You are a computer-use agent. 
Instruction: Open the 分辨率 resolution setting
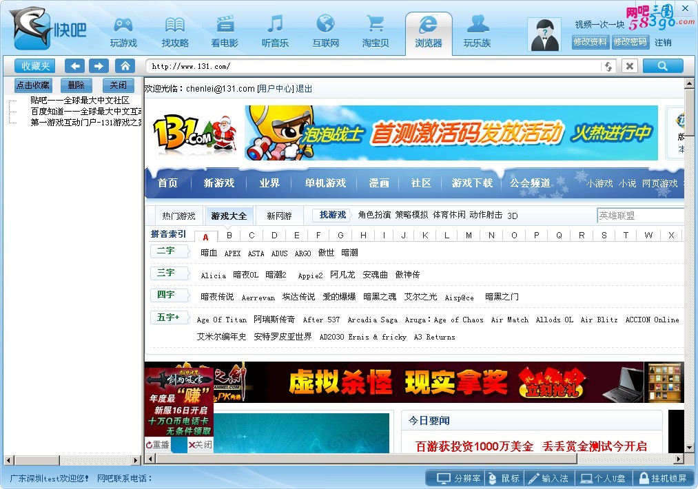click(x=459, y=478)
